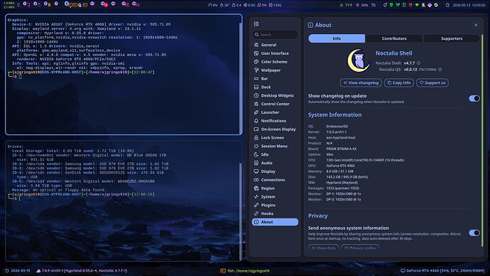This screenshot has height=276, width=490.
Task: Focus the upper terminal prompt line
Action: pyautogui.click(x=81, y=74)
